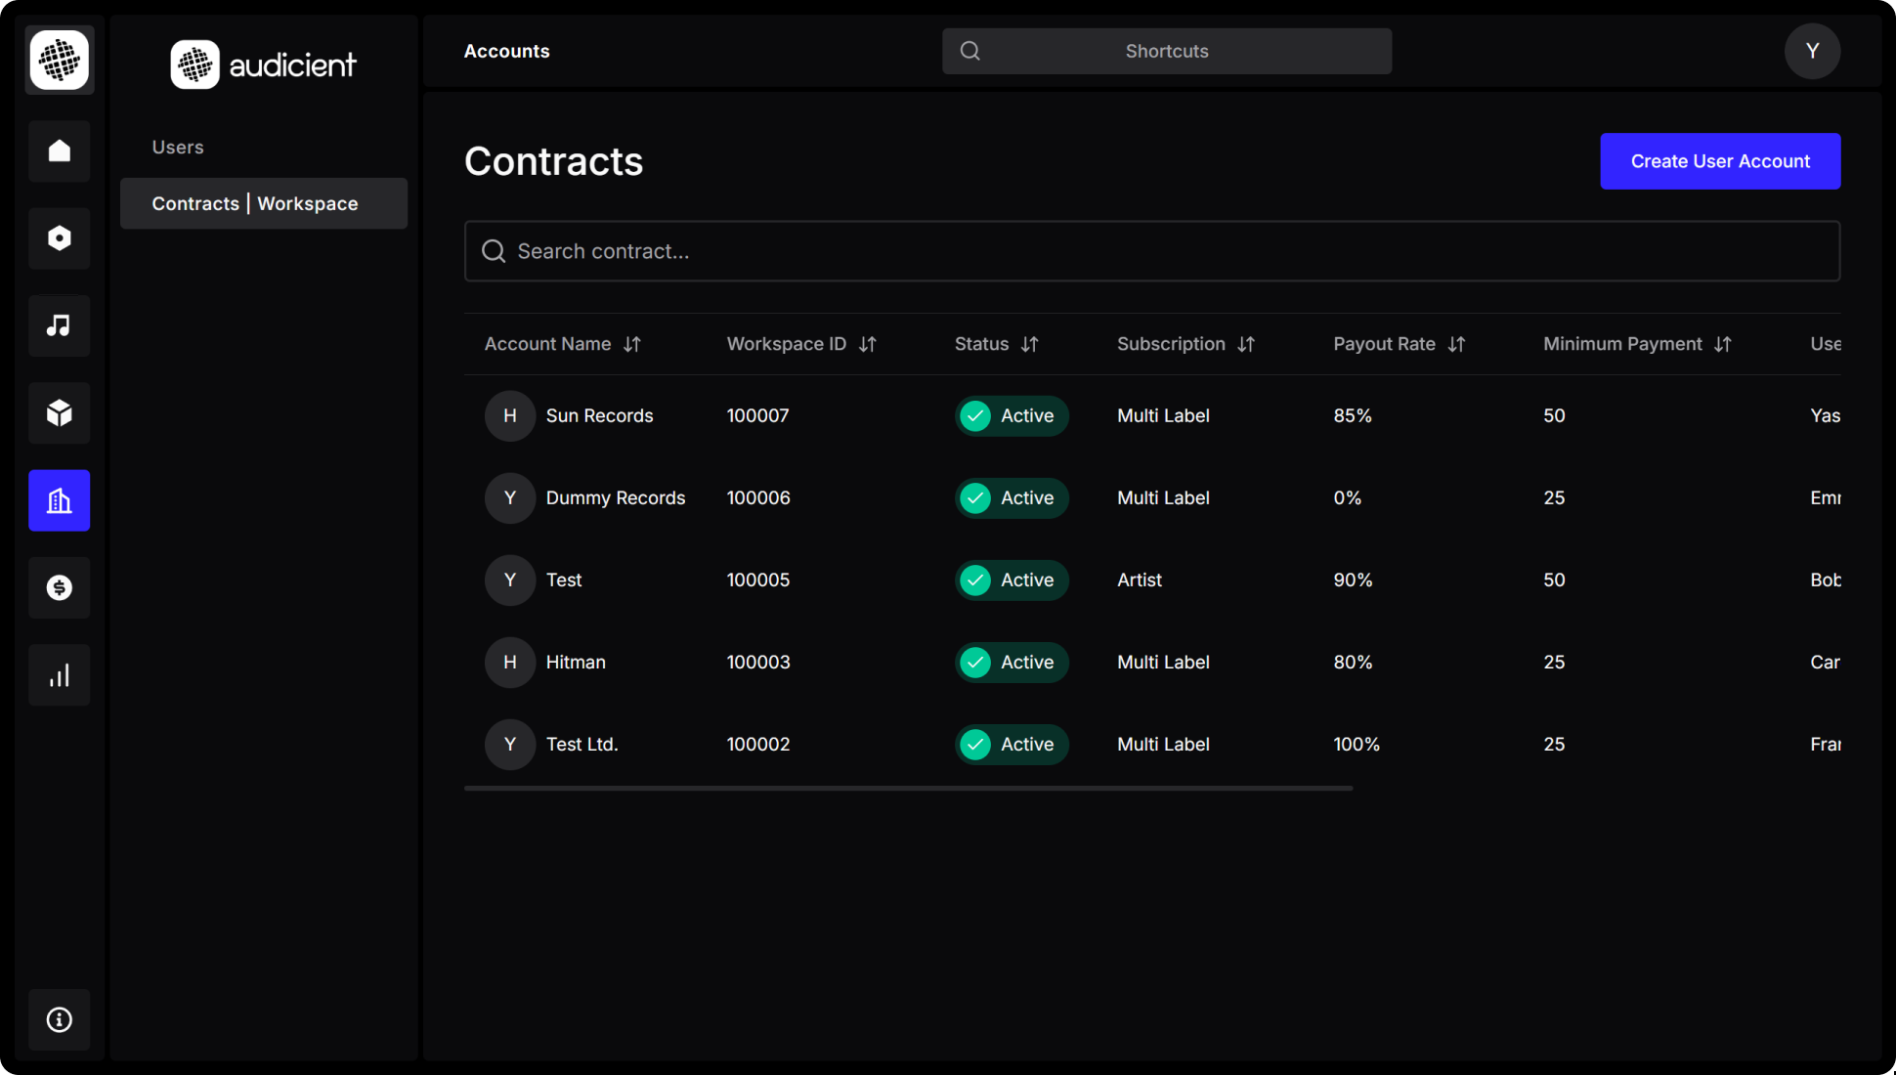
Task: Toggle the Active badge on Hitman row
Action: pos(1012,662)
